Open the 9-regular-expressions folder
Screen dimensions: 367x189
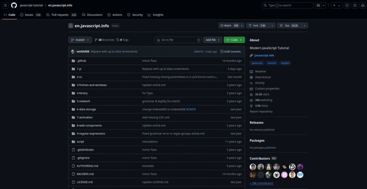coord(91,133)
